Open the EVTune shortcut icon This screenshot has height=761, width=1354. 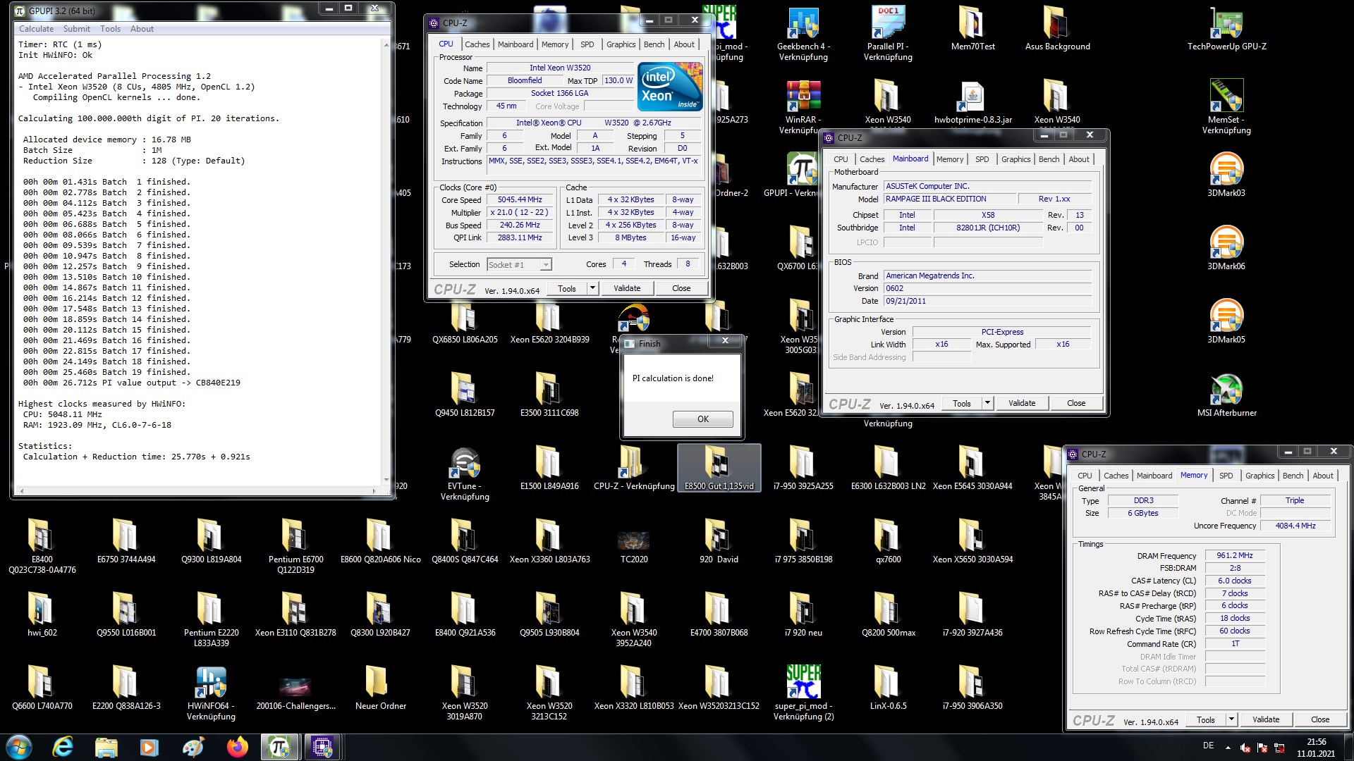pyautogui.click(x=465, y=474)
